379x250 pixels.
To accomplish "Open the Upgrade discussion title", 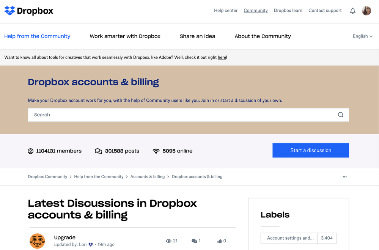I will (x=65, y=237).
